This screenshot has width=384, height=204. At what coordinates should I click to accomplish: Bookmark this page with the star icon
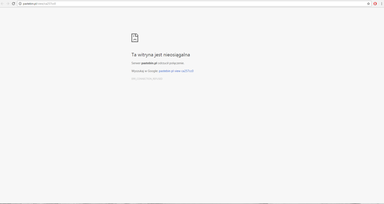[x=368, y=4]
